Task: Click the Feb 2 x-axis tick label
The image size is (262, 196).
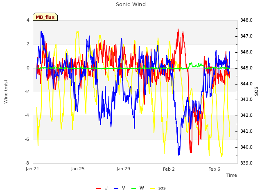Action: pos(169,169)
